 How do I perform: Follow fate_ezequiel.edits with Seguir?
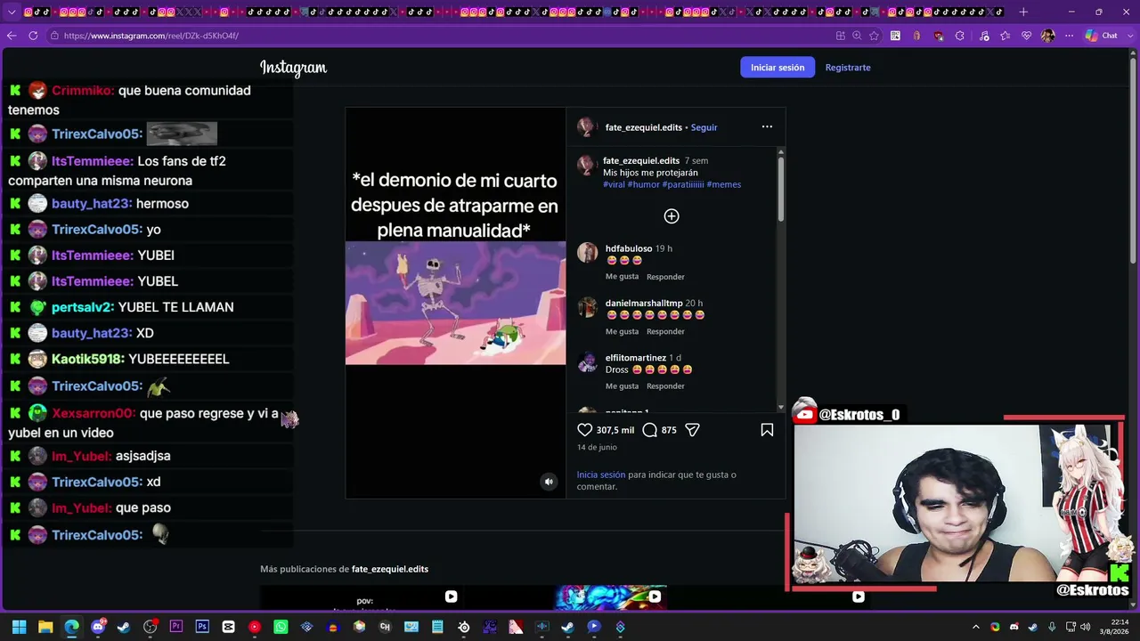(704, 127)
